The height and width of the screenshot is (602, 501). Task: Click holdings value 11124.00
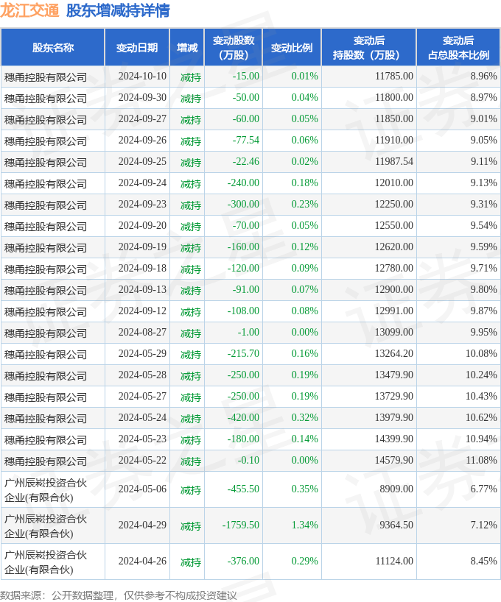394,561
